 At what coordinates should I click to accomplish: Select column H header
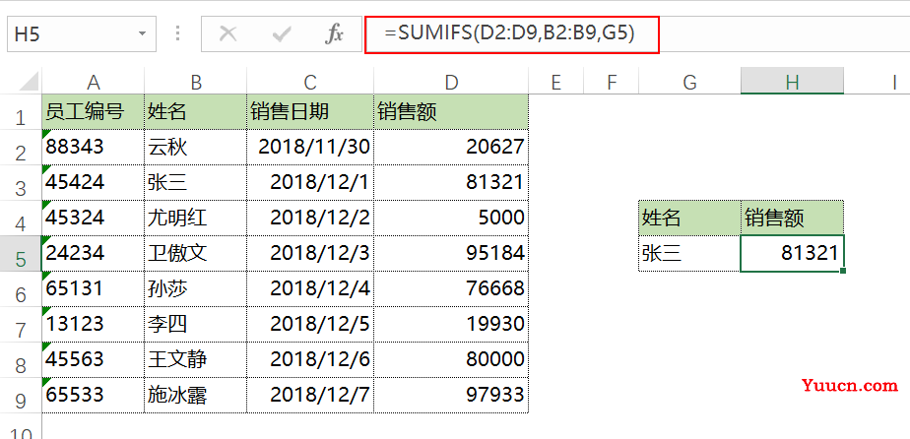point(792,83)
